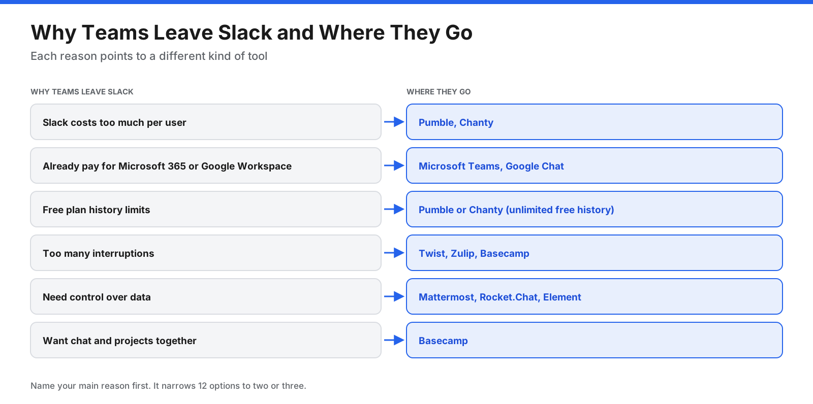
Task: Select the "Slack costs too much per user" box
Action: 206,122
